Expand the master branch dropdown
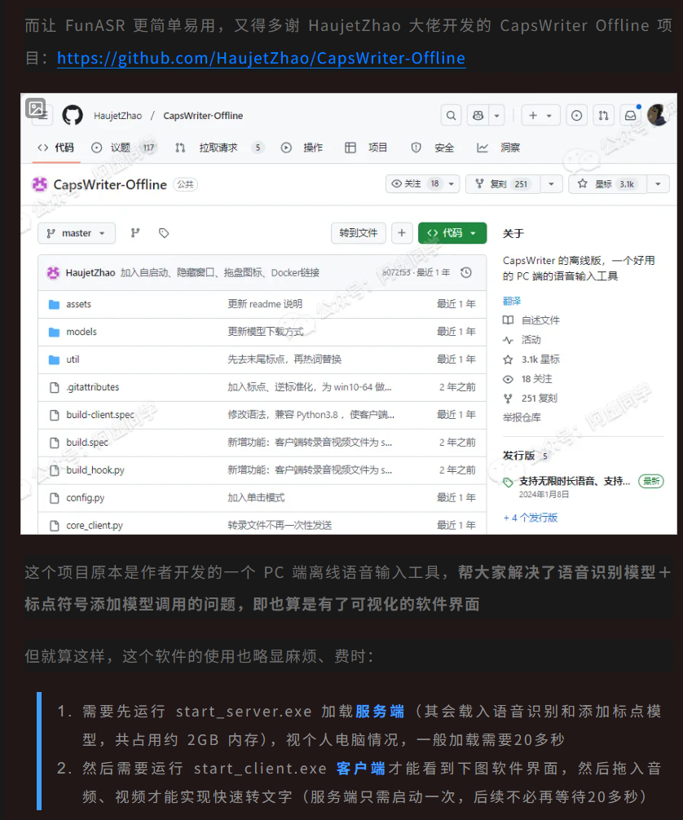The width and height of the screenshot is (683, 820). (77, 233)
